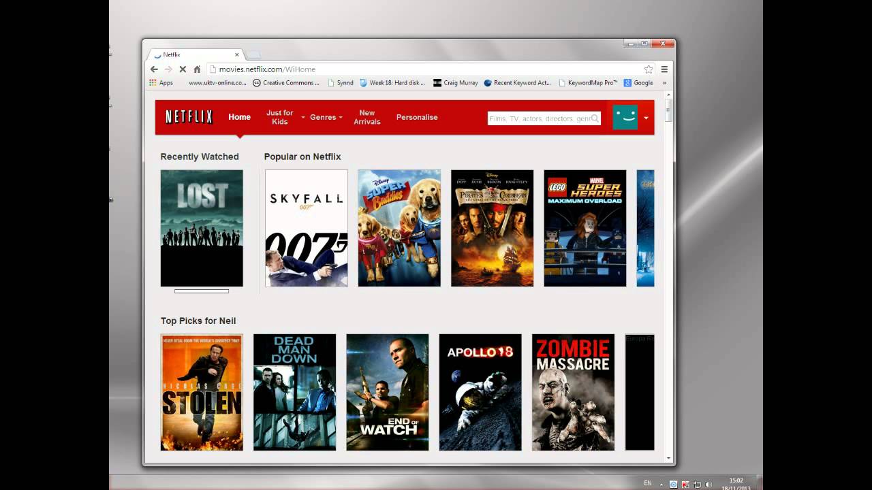Click the Lost progress bar
This screenshot has height=490, width=872.
(x=202, y=291)
